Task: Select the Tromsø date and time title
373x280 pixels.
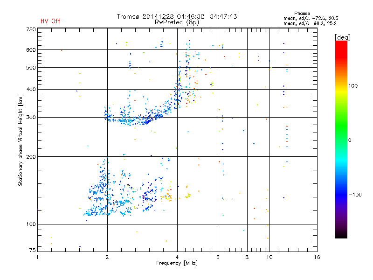Action: click(x=177, y=16)
